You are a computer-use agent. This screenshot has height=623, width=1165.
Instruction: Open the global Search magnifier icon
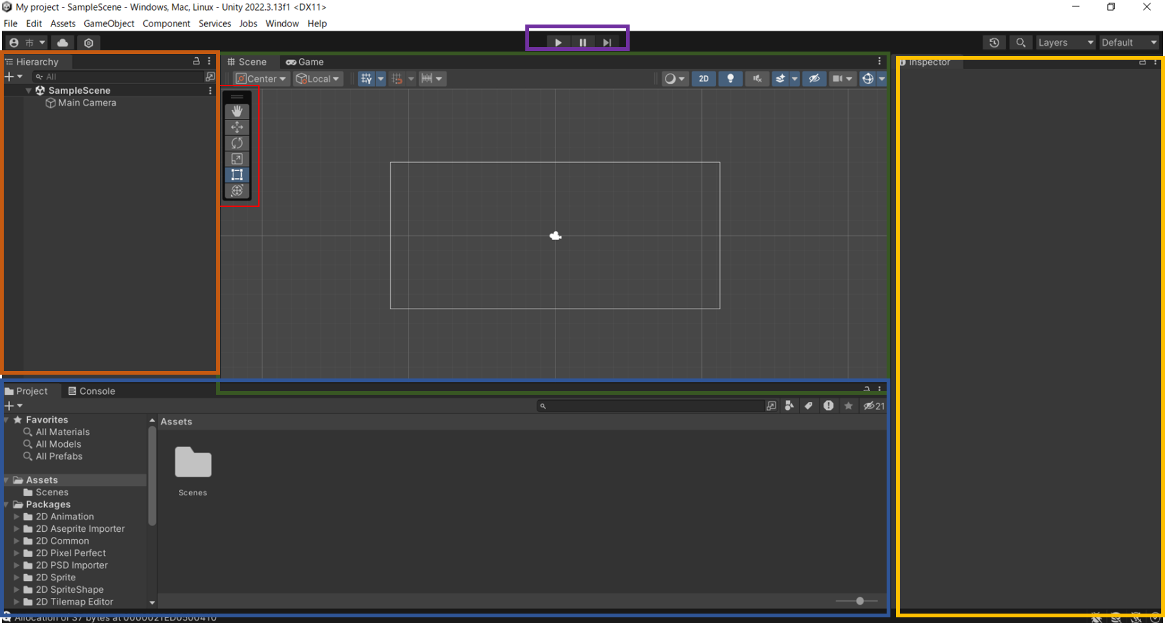[1020, 43]
